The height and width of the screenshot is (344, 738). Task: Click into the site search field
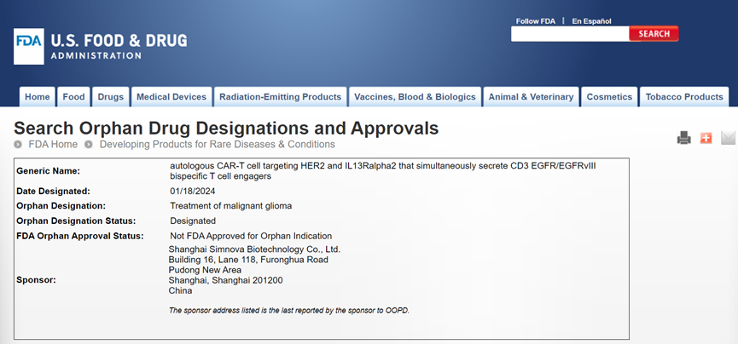tap(569, 34)
